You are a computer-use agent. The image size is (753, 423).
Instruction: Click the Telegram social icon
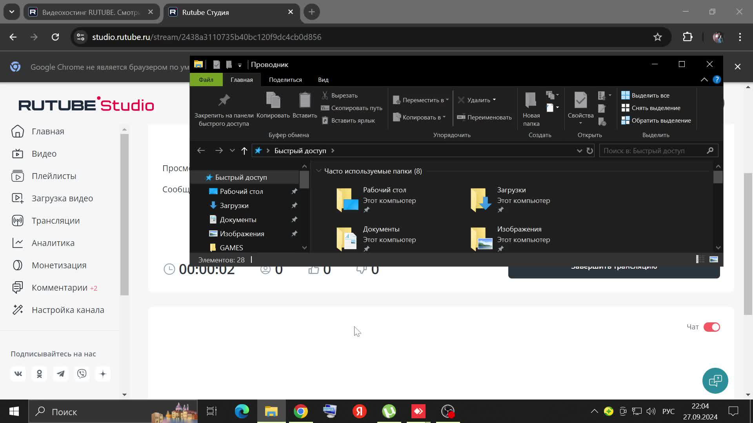pos(60,374)
